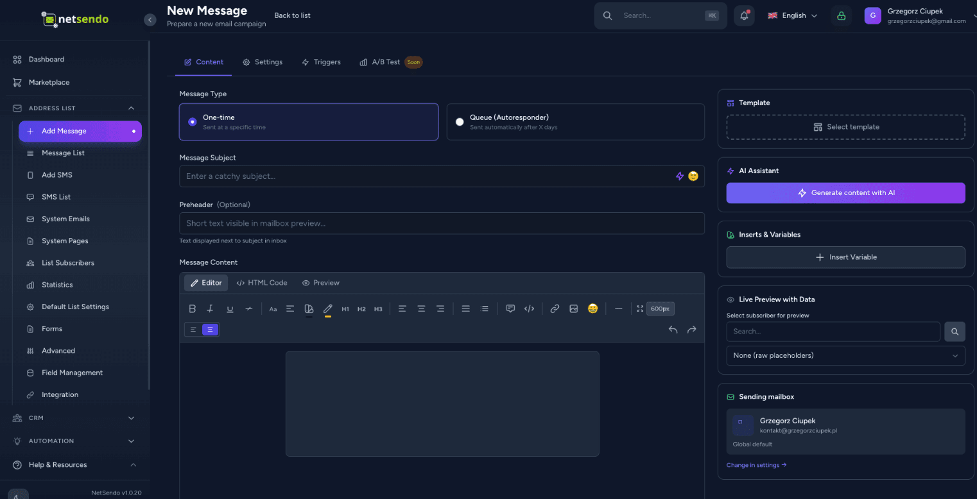Switch to the HTML Code tab
The height and width of the screenshot is (499, 977).
pos(262,282)
